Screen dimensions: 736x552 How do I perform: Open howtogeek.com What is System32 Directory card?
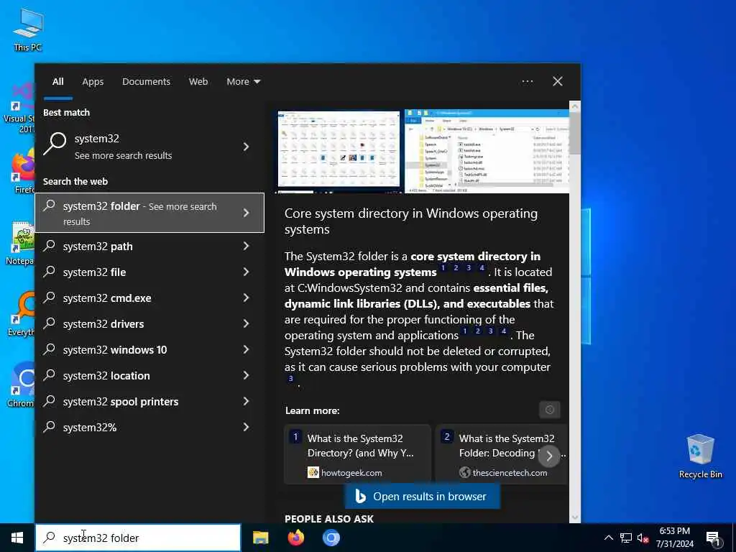(358, 454)
